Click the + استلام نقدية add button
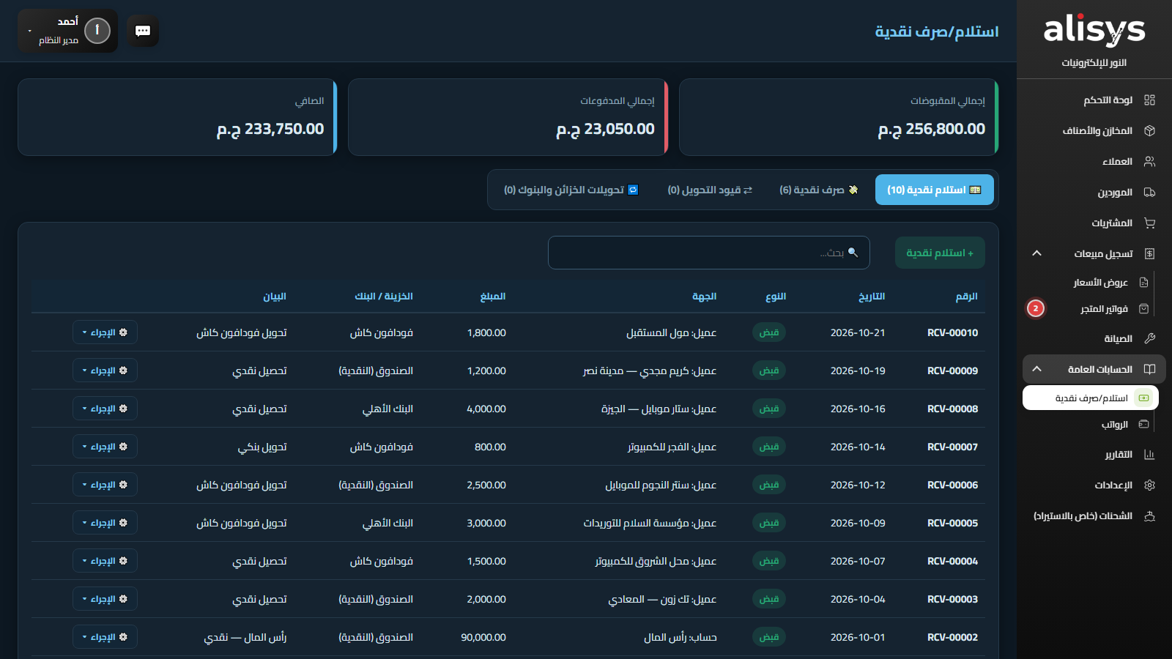The image size is (1172, 659). tap(940, 253)
